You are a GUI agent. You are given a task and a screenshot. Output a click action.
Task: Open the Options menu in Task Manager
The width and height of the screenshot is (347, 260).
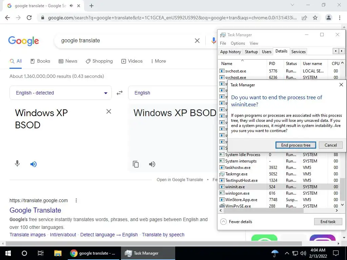point(238,43)
